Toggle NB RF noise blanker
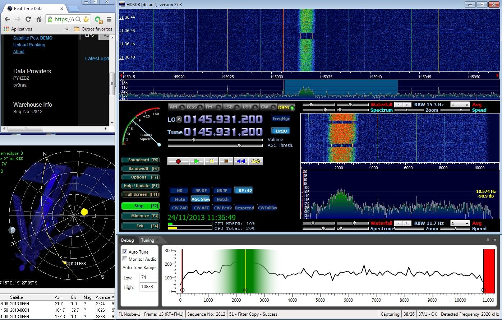The height and width of the screenshot is (320, 502). [x=201, y=191]
